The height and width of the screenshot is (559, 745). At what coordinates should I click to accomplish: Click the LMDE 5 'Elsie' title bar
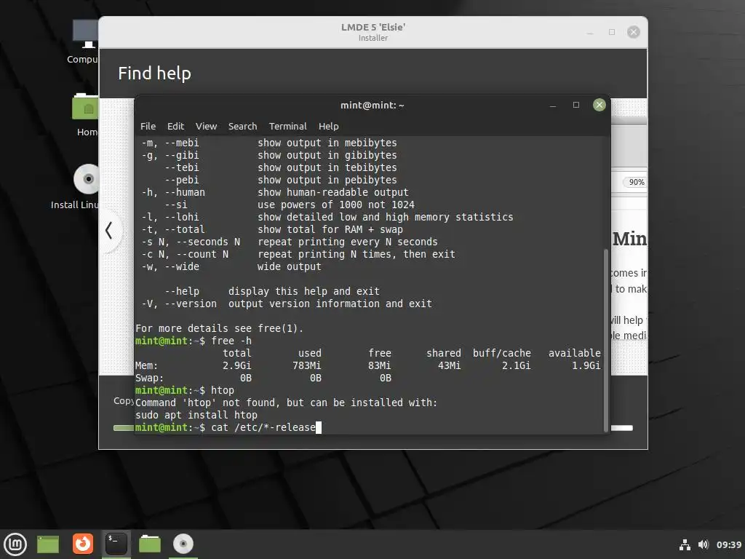373,32
